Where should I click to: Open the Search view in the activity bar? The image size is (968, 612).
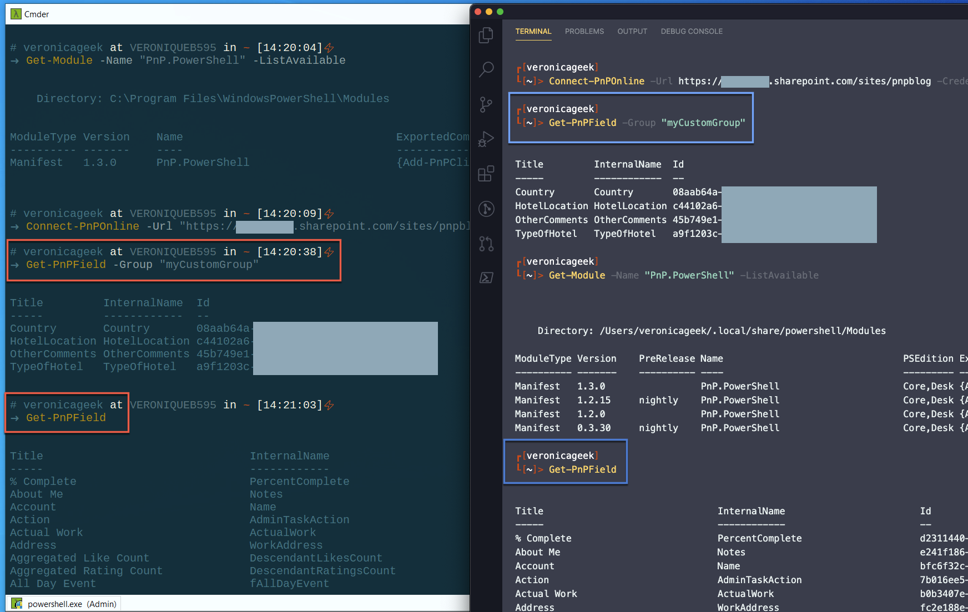click(486, 69)
